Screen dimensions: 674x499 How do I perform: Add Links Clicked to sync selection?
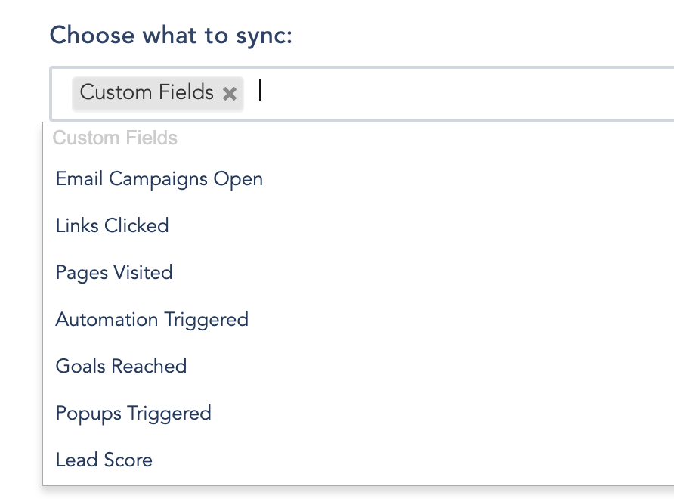358,226
